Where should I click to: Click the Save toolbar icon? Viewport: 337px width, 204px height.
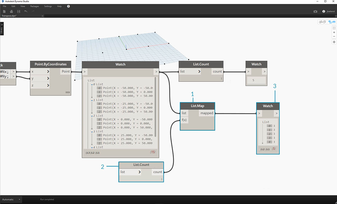point(19,11)
